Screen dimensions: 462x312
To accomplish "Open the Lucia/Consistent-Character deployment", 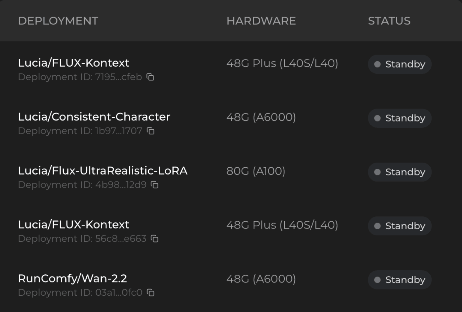I will tap(94, 117).
